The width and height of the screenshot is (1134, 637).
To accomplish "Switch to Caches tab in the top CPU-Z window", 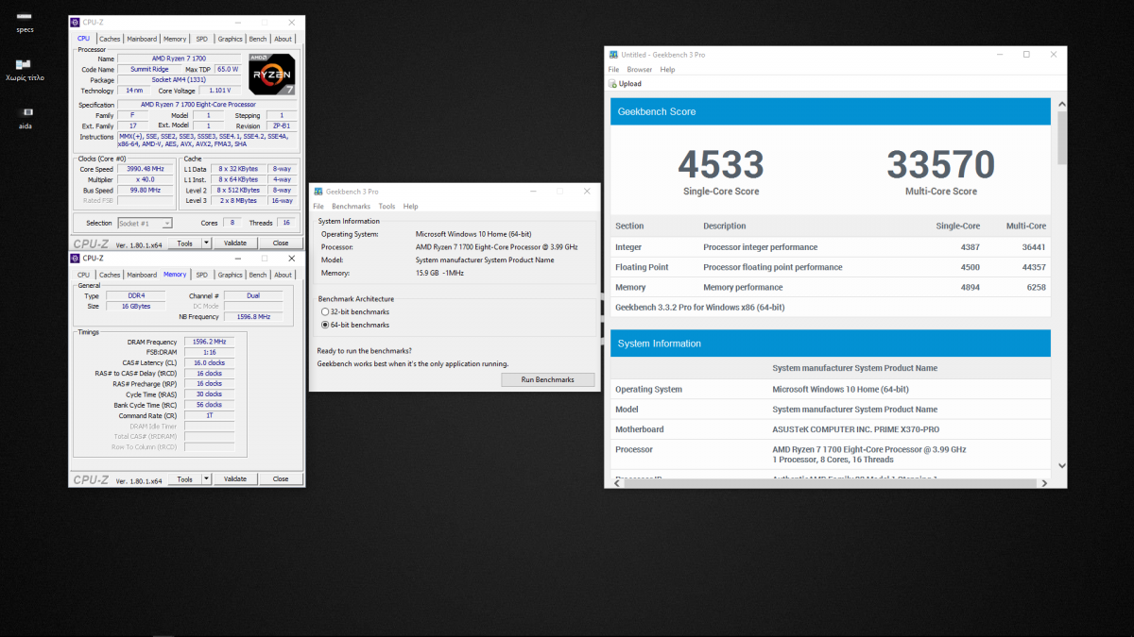I will click(110, 39).
